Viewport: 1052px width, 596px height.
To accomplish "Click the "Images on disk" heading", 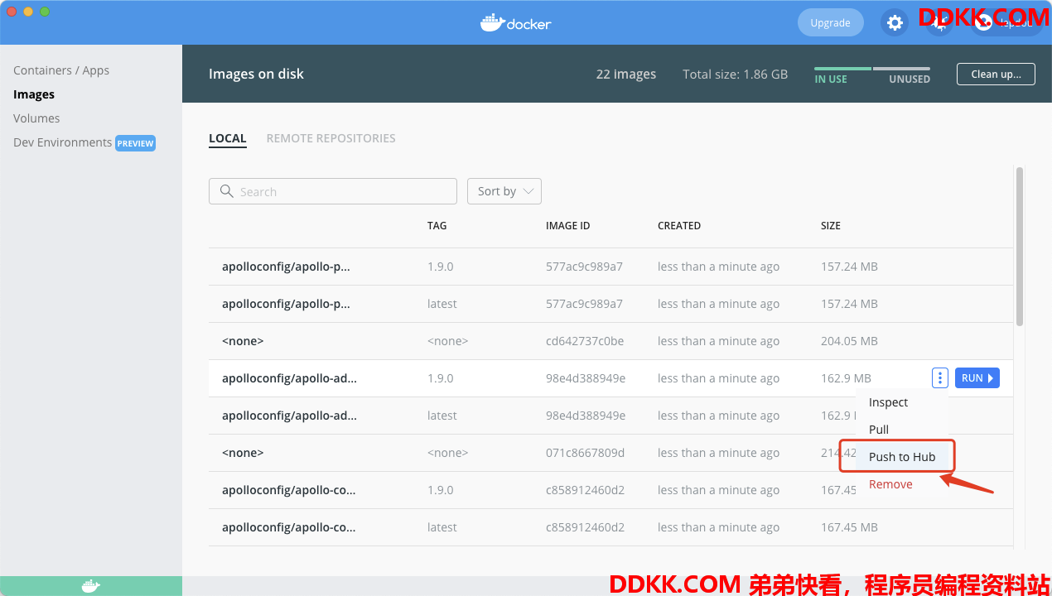I will pyautogui.click(x=256, y=74).
